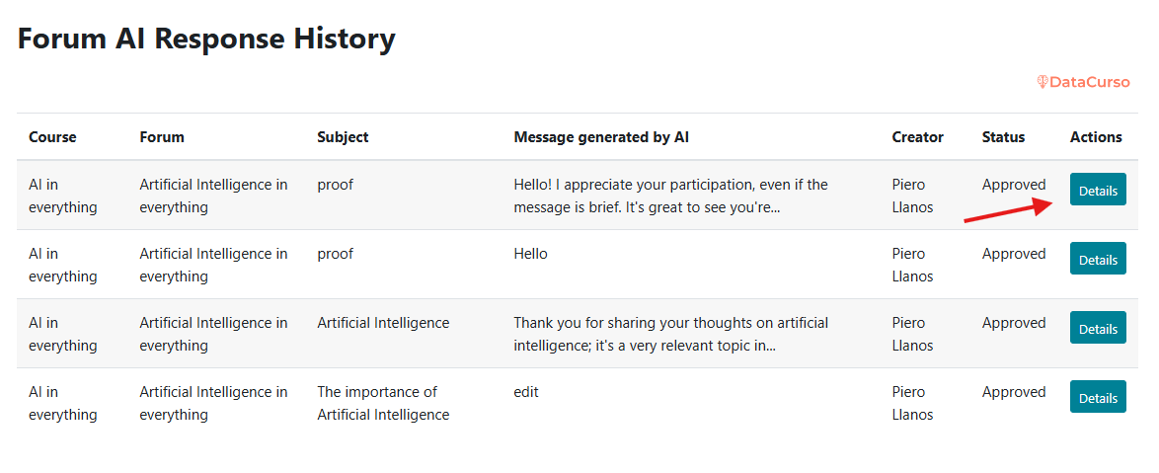Click 'Message generated by AI' column header
The width and height of the screenshot is (1159, 473).
point(601,137)
